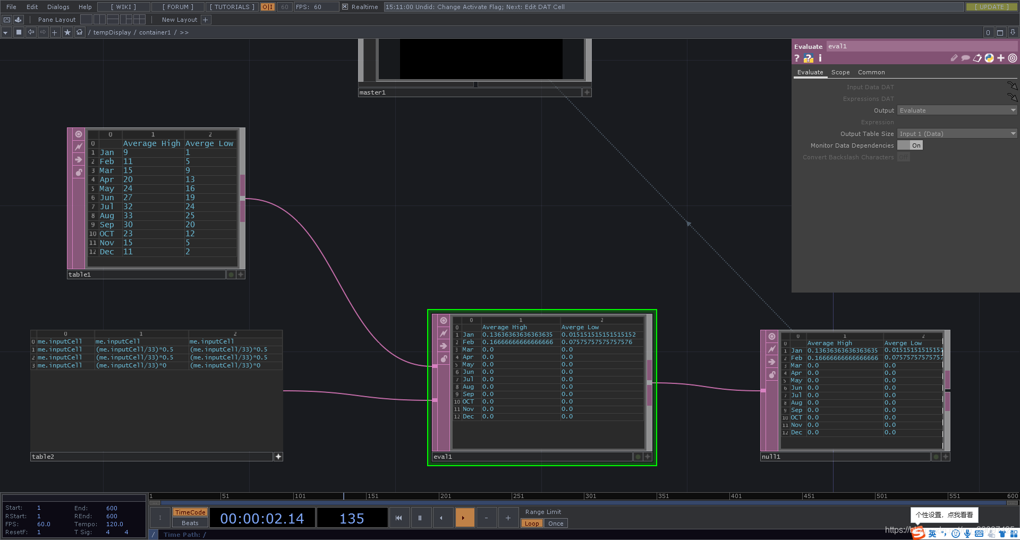Select the single pane layout icon
This screenshot has width=1020, height=540.
pyautogui.click(x=86, y=20)
